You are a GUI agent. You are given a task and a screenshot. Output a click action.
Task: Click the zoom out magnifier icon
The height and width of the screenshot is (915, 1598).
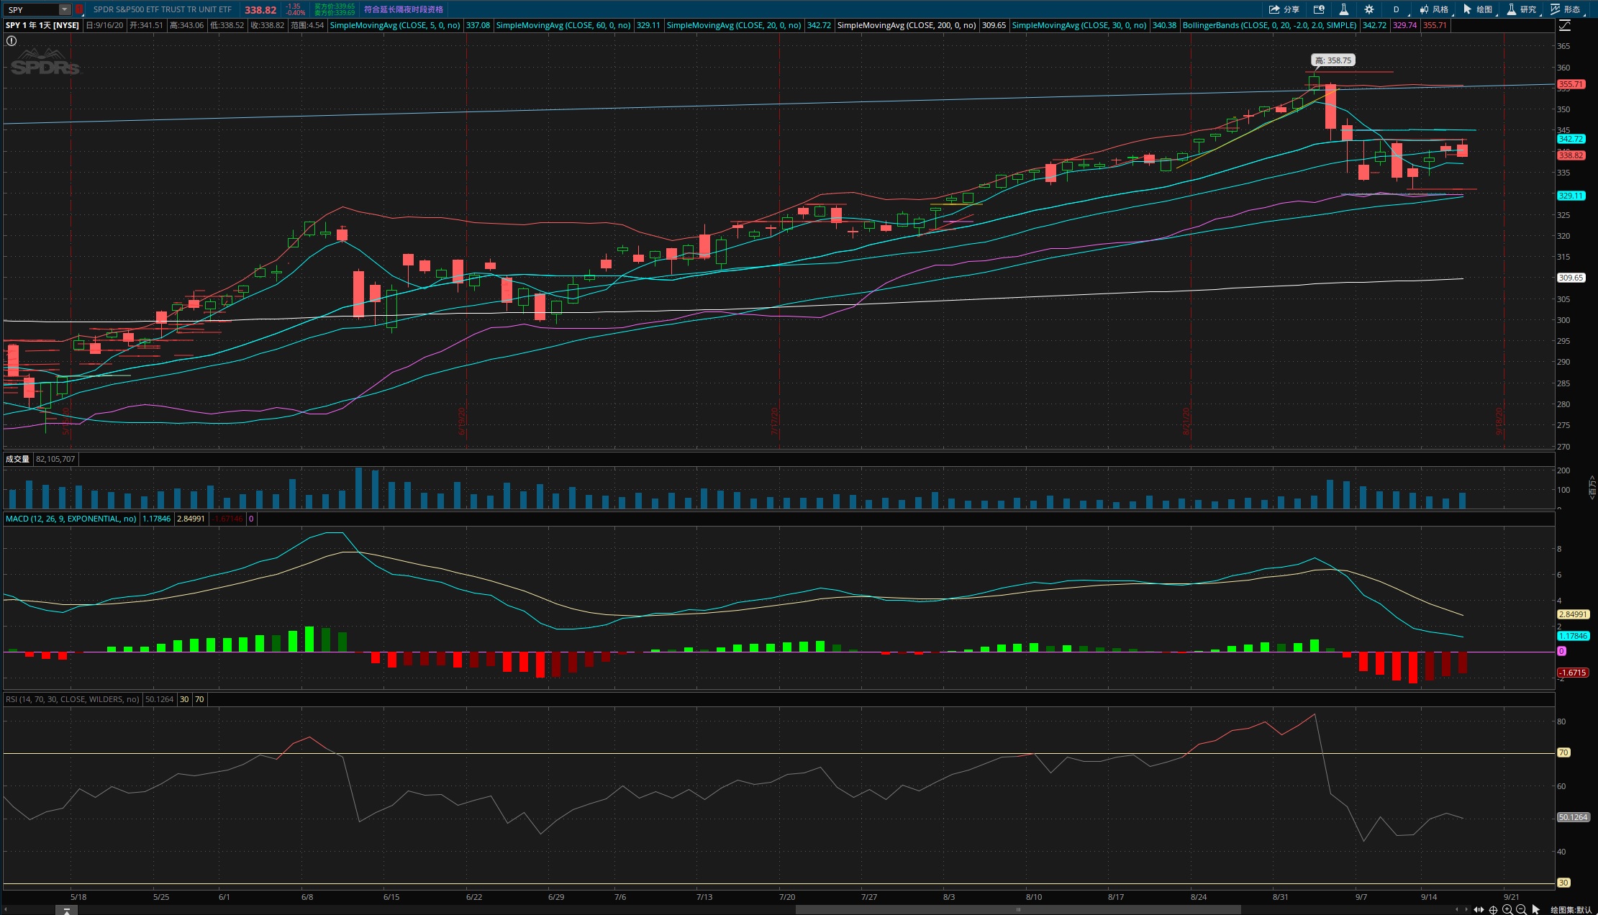click(1521, 910)
